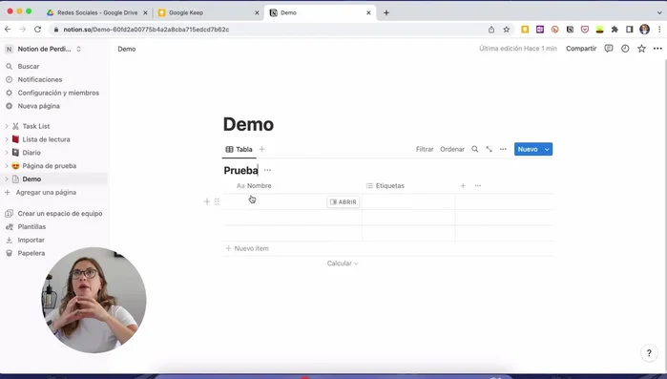Open tab search chevron at top right

(x=659, y=12)
